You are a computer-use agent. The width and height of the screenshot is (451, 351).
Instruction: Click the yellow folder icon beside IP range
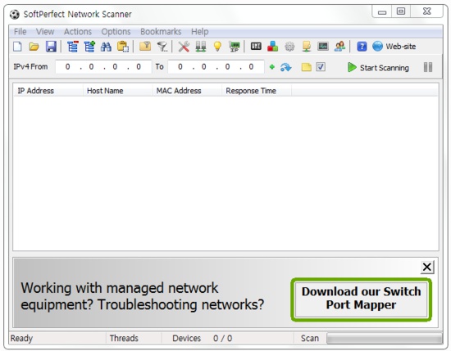click(307, 67)
